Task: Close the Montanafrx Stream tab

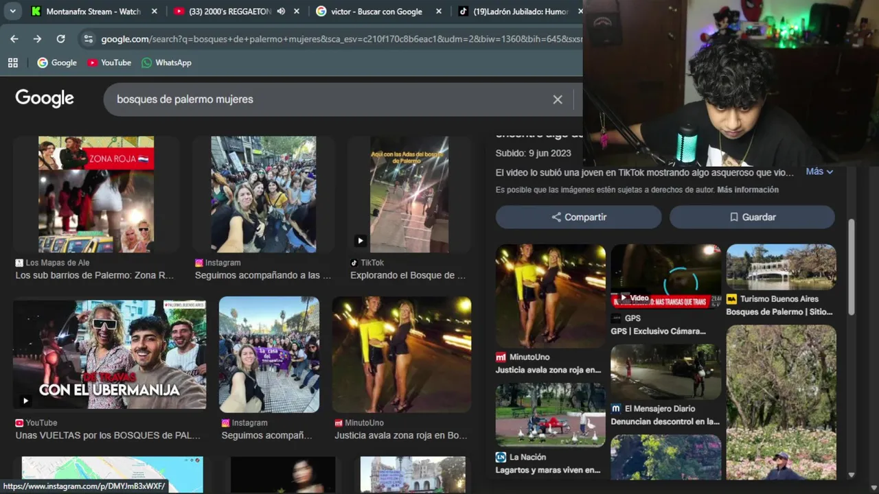Action: (x=155, y=11)
